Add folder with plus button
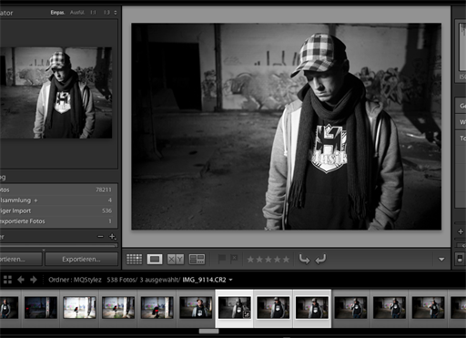The image size is (466, 338). point(112,236)
